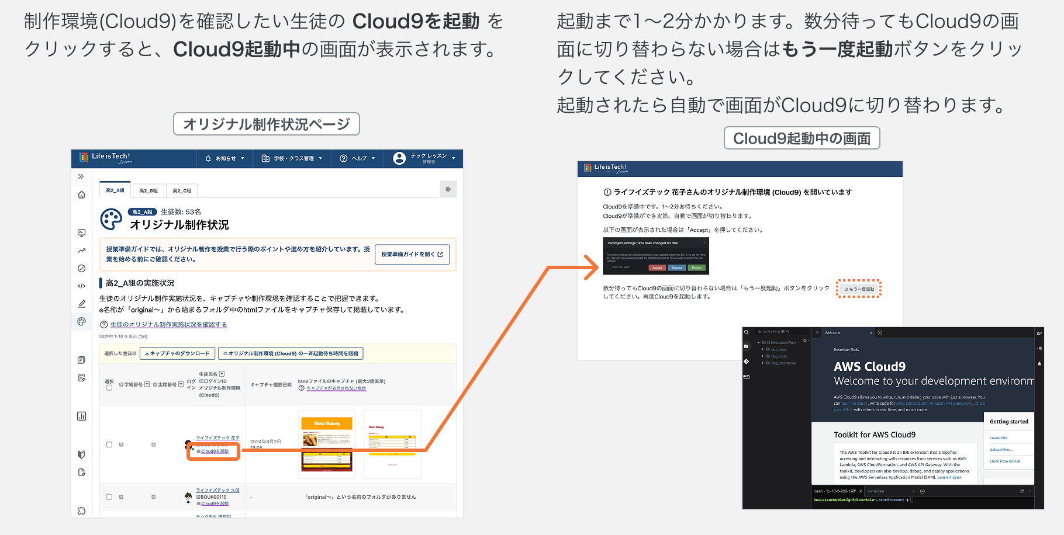Click the Learn more link in Toolkit text

tap(948, 478)
